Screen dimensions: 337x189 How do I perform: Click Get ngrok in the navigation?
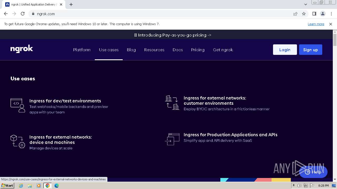[223, 50]
